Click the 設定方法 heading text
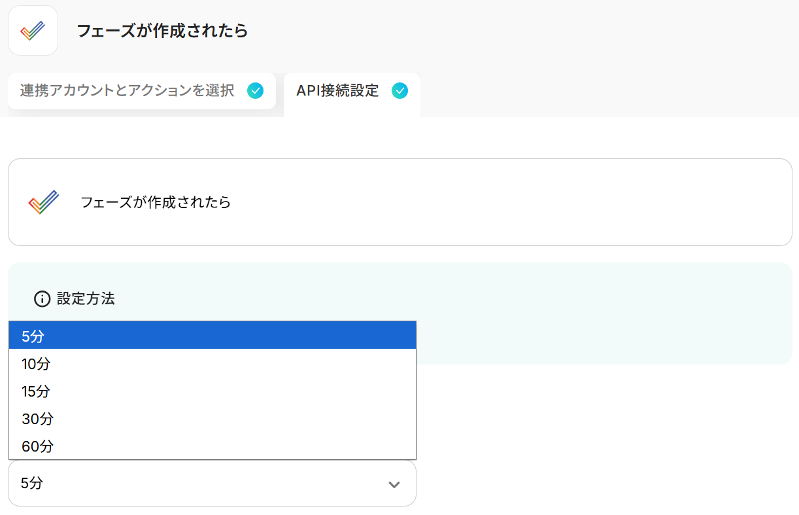Screen dimensions: 799x515 pos(86,299)
